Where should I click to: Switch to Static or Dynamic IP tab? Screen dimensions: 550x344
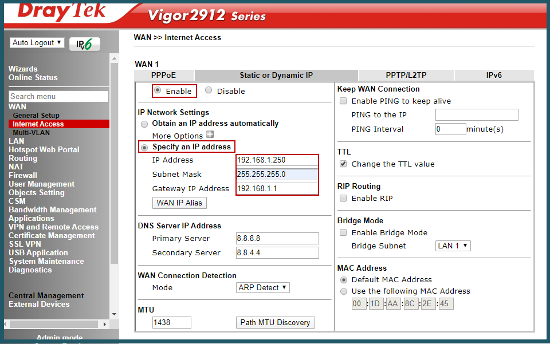point(276,76)
